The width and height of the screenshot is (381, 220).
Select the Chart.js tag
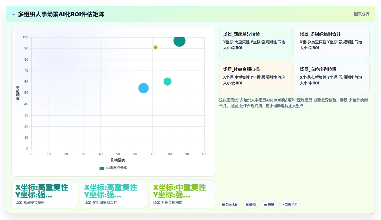tap(230, 204)
